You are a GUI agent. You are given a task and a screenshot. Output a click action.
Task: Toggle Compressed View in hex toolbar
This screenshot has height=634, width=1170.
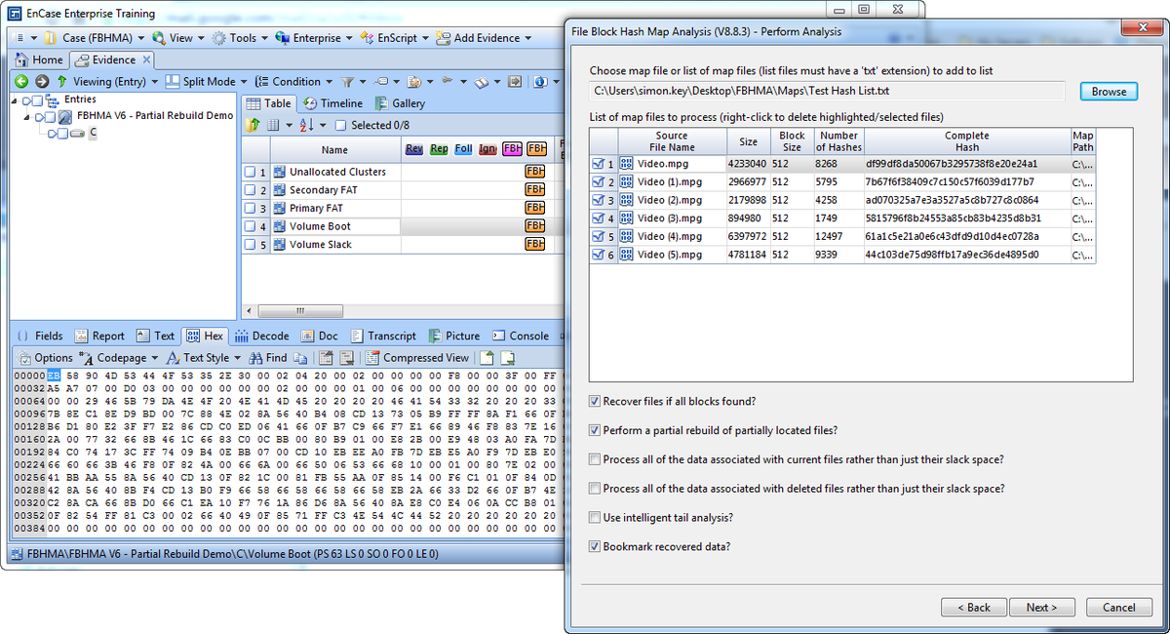click(x=417, y=358)
